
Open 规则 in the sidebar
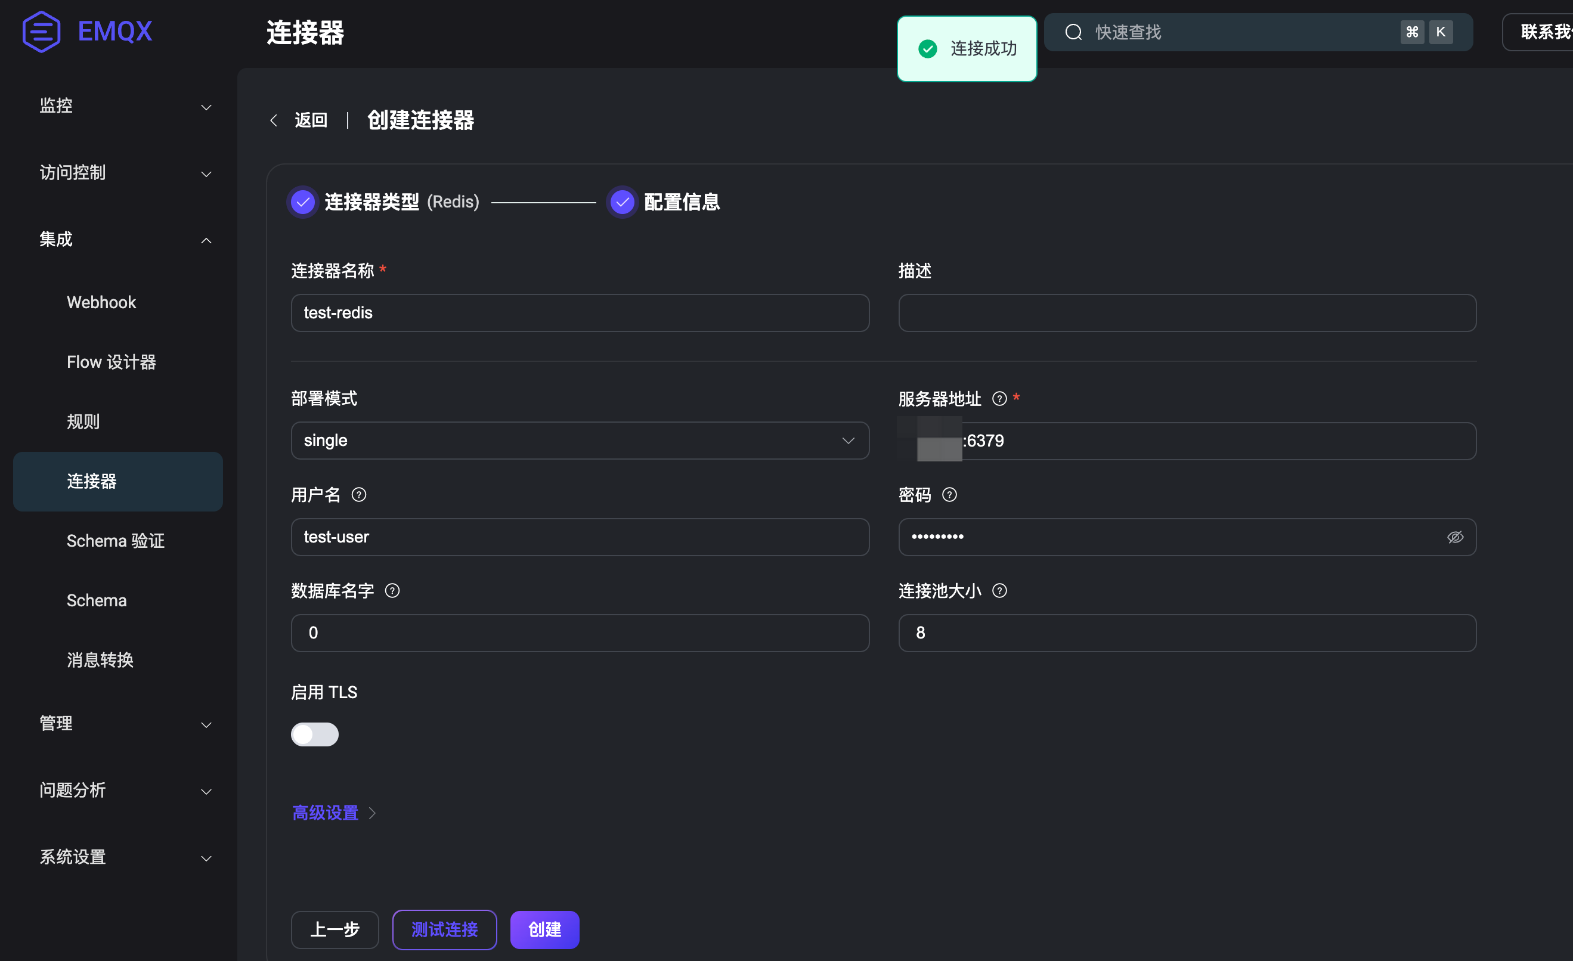pos(118,422)
